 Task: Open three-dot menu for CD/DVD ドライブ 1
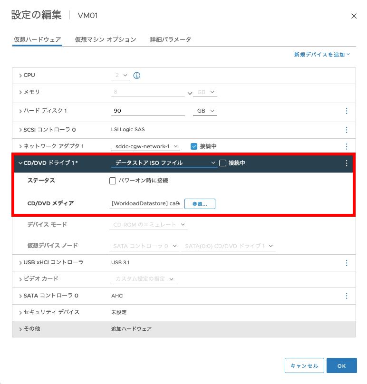coord(347,163)
